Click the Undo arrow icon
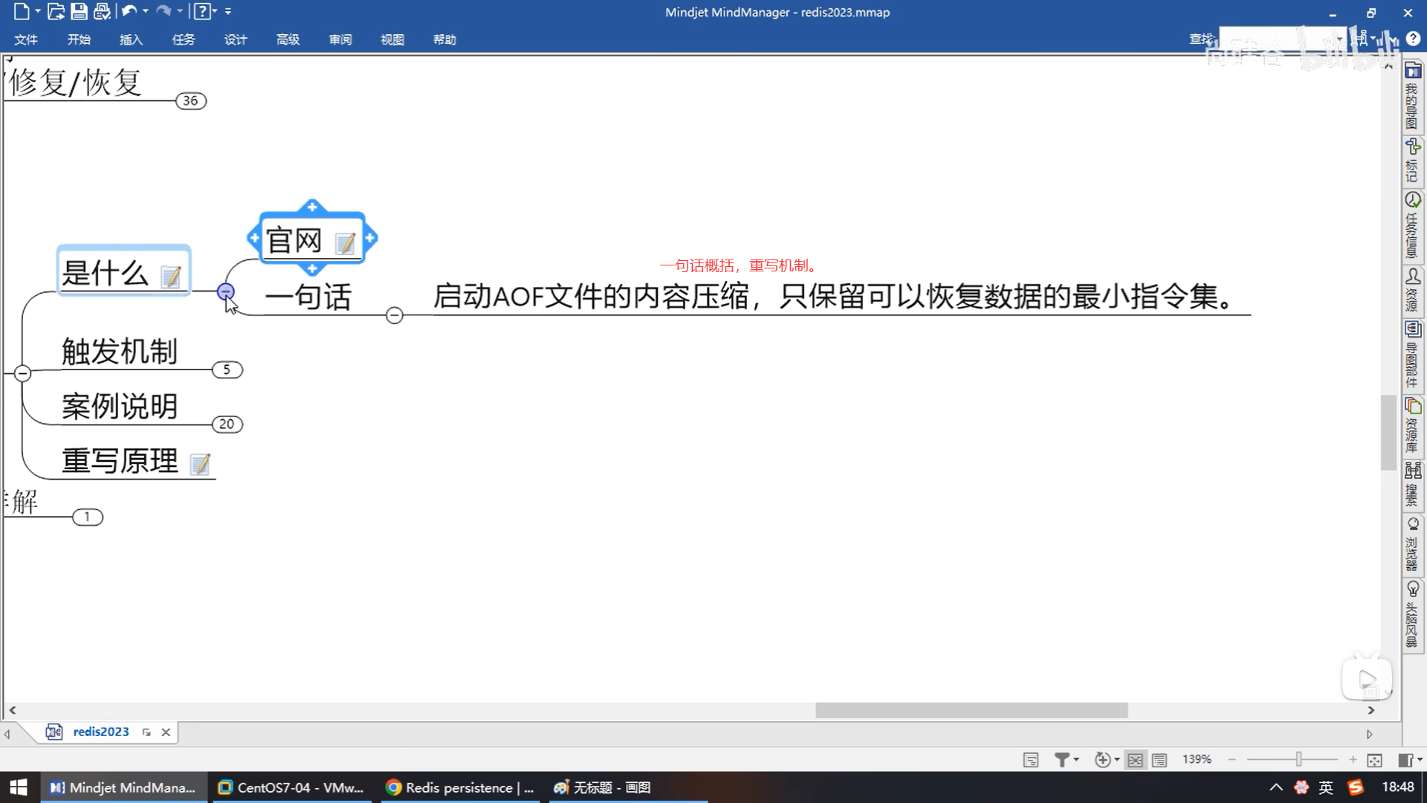The image size is (1427, 803). (x=129, y=11)
